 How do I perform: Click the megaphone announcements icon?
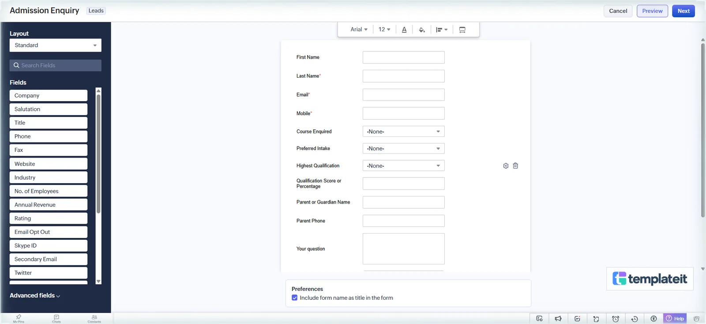558,319
